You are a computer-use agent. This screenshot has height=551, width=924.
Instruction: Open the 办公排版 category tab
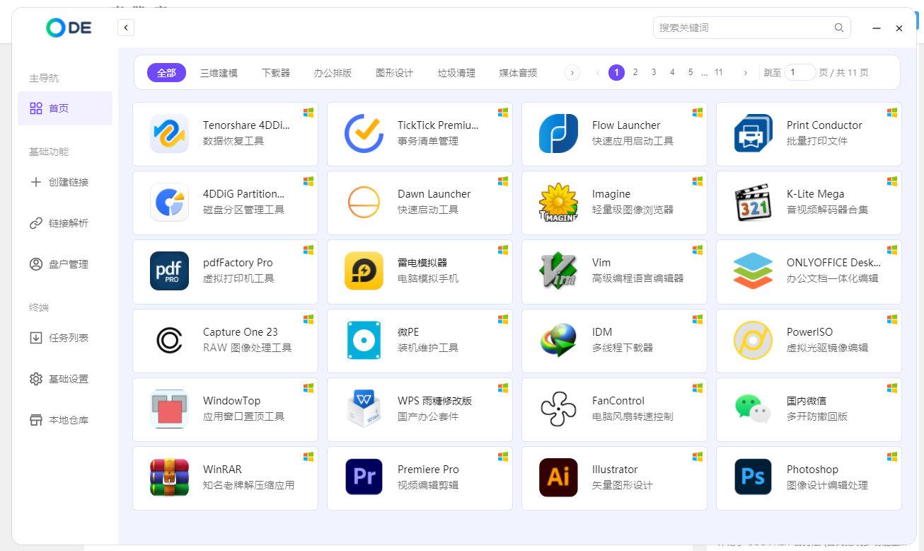click(333, 72)
